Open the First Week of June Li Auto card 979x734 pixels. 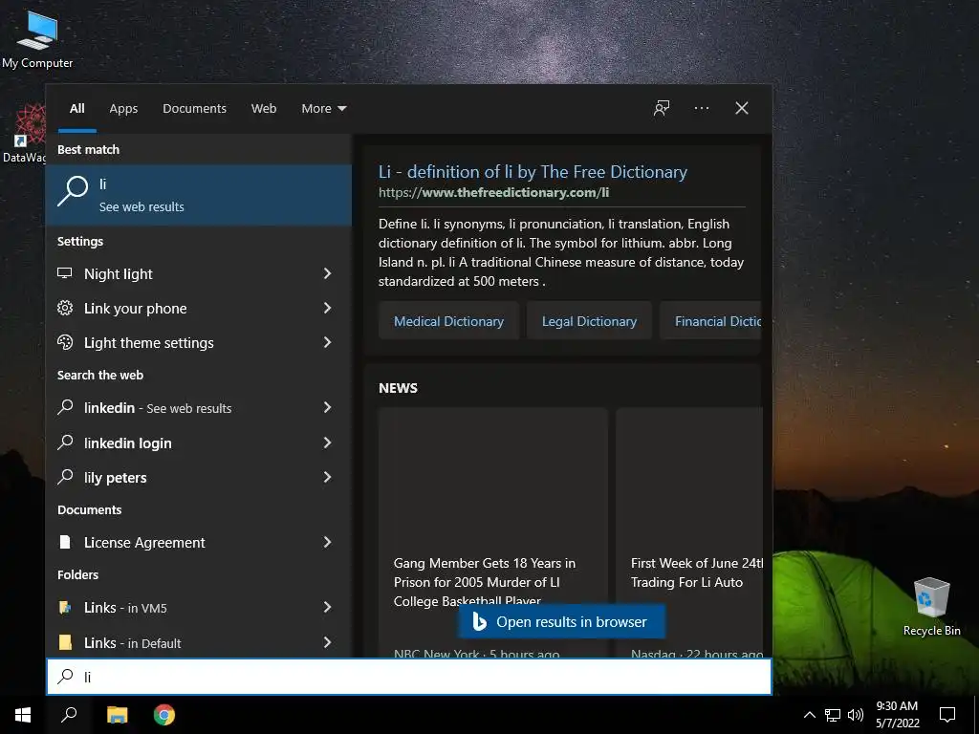point(689,531)
